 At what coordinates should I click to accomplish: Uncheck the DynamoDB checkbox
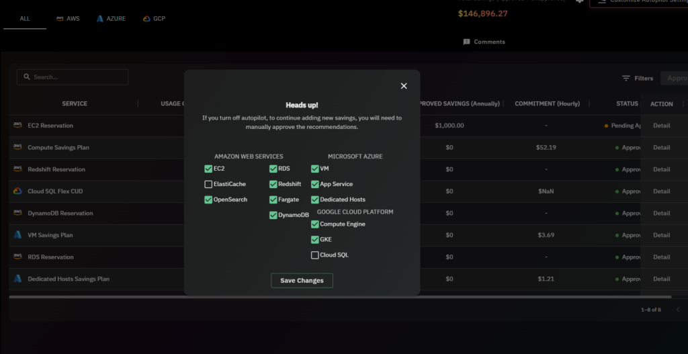273,215
